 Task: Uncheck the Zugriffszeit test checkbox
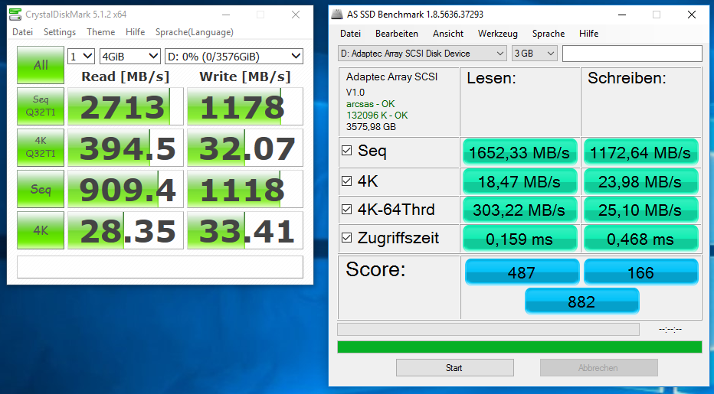point(346,237)
